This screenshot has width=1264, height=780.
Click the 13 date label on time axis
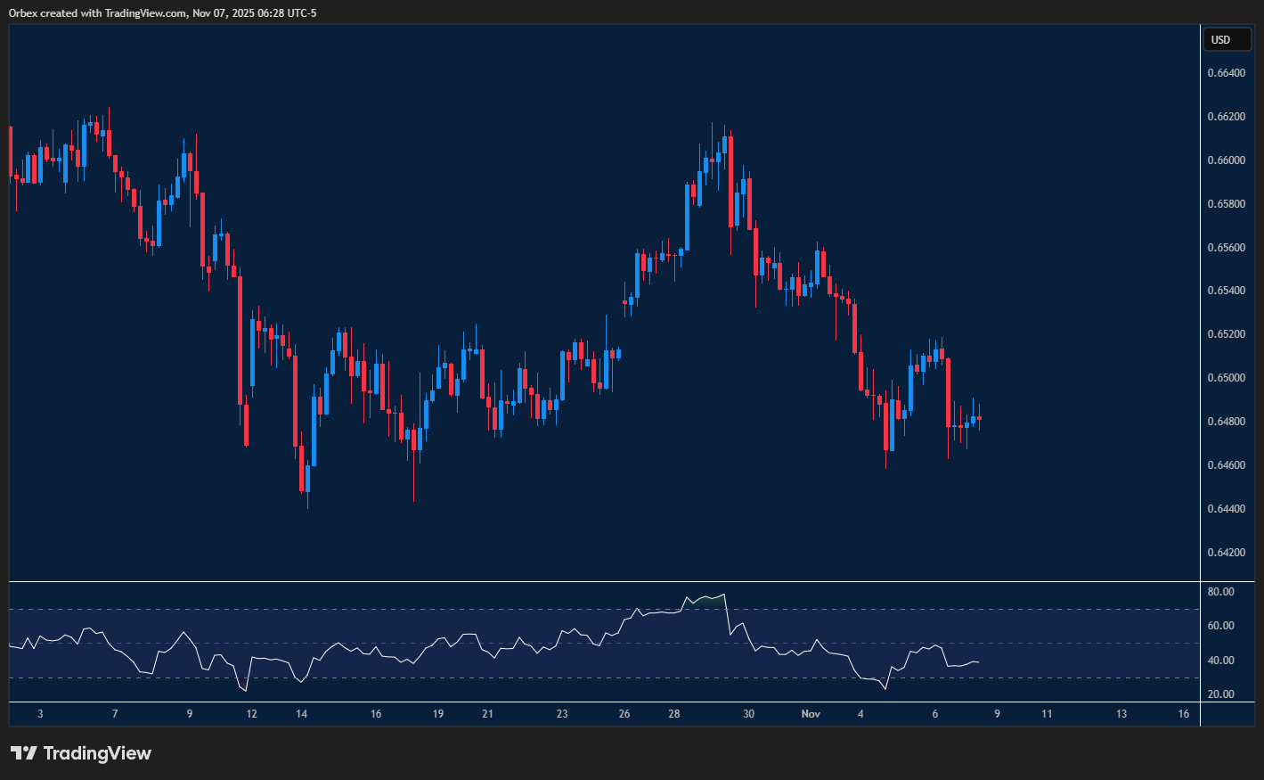click(1121, 714)
